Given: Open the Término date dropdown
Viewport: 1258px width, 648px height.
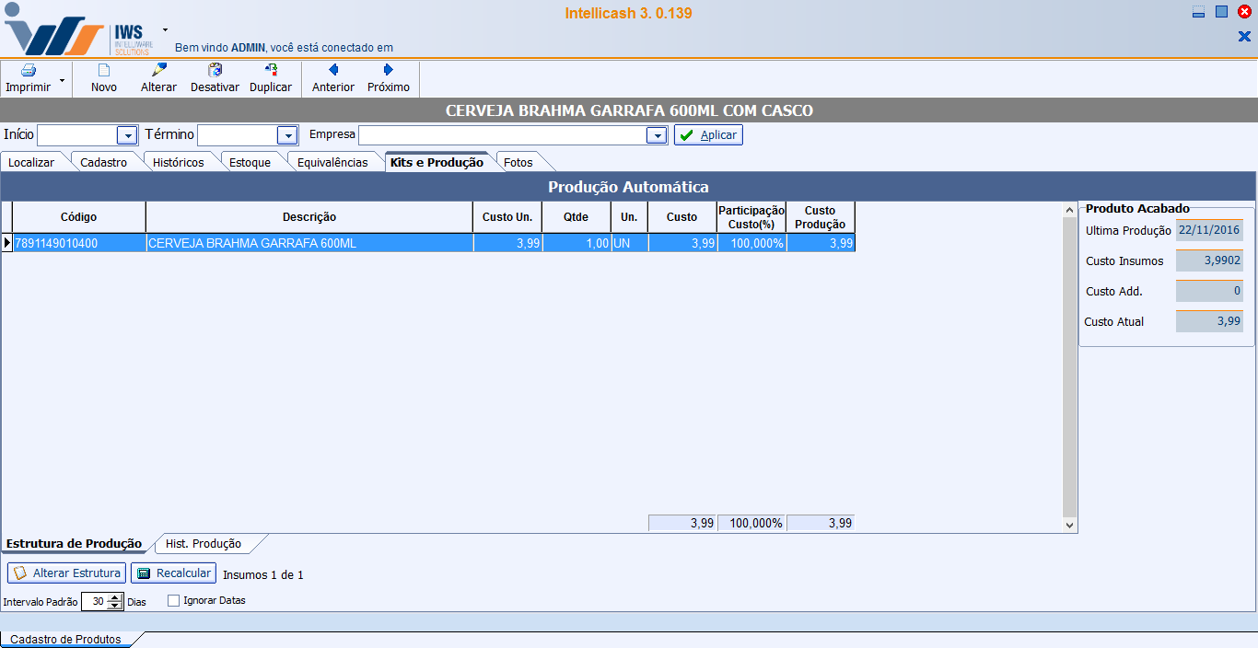Looking at the screenshot, I should point(287,135).
